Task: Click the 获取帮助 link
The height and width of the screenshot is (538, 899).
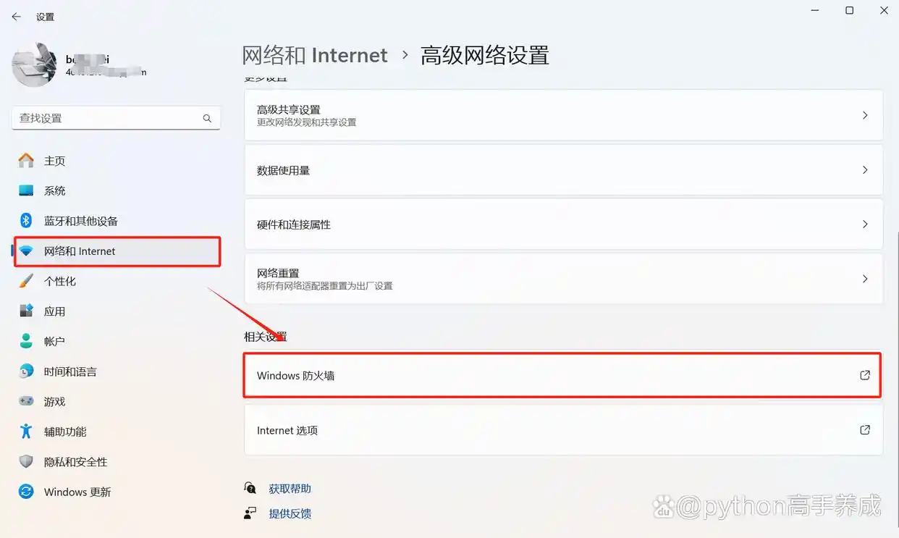Action: coord(290,488)
